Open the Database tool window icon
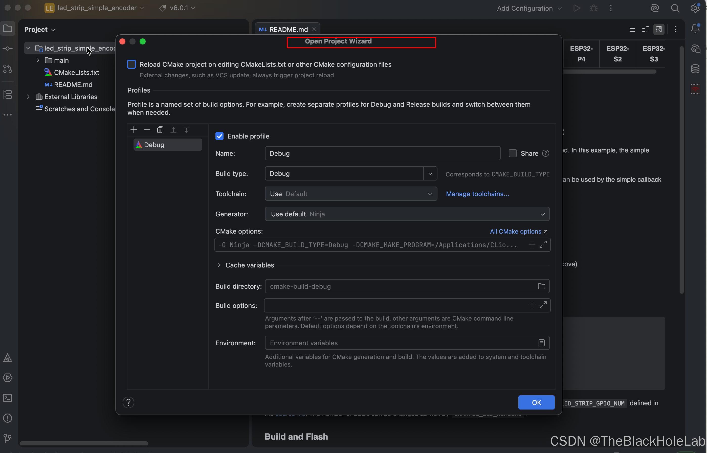Screen dimensions: 707x453 point(695,69)
